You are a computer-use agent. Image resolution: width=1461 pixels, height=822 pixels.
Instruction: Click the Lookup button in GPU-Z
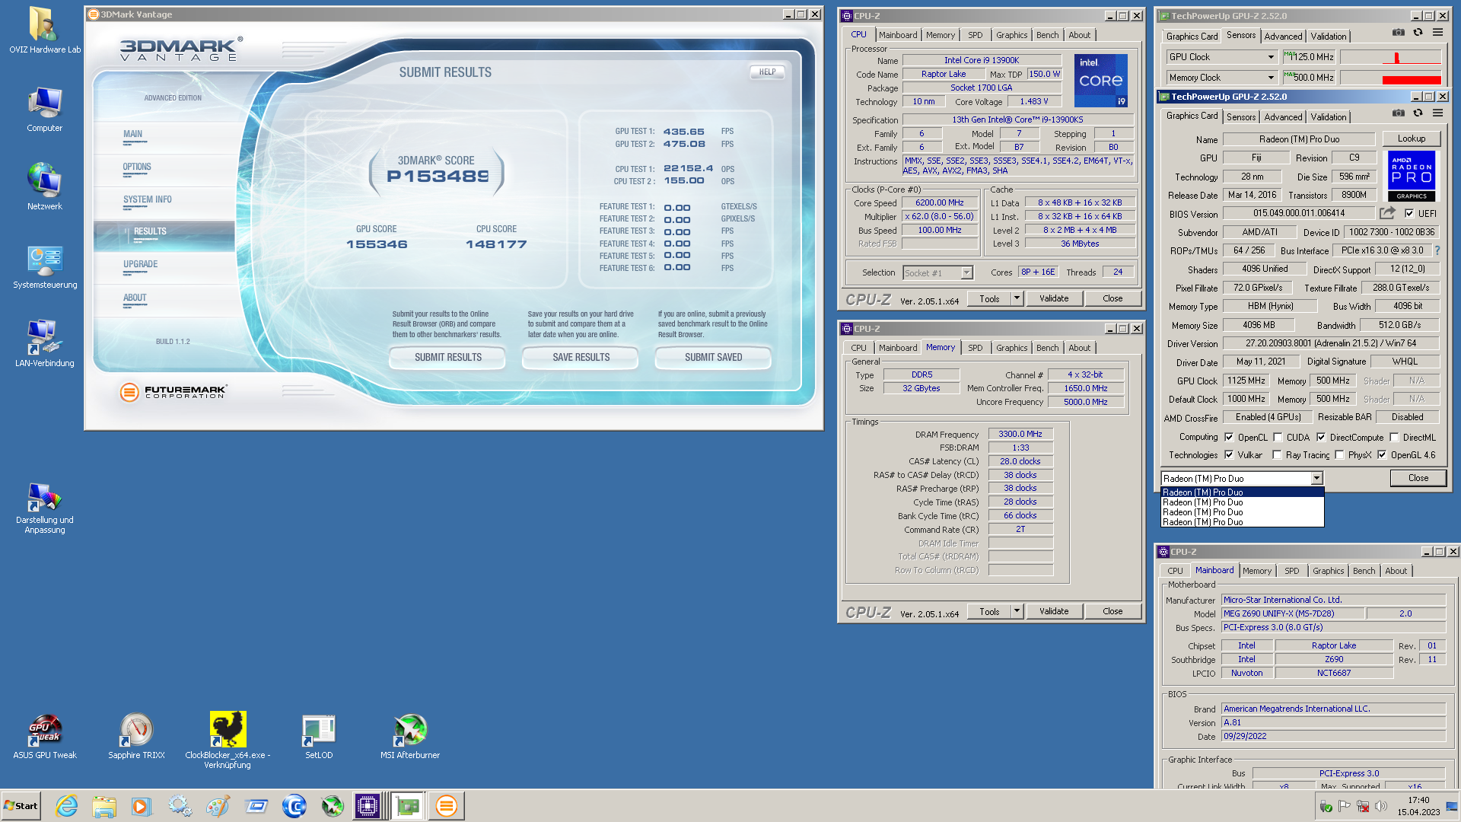click(x=1412, y=139)
